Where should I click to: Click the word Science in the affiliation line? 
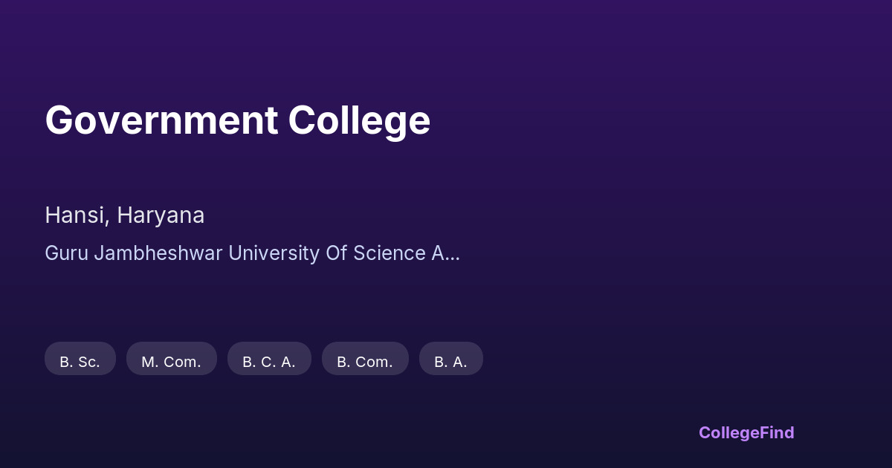point(389,253)
